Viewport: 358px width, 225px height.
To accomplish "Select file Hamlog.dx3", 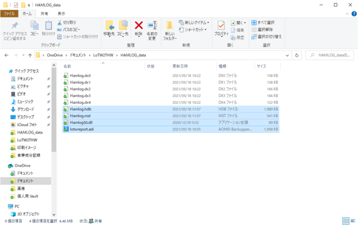I will (171, 95).
